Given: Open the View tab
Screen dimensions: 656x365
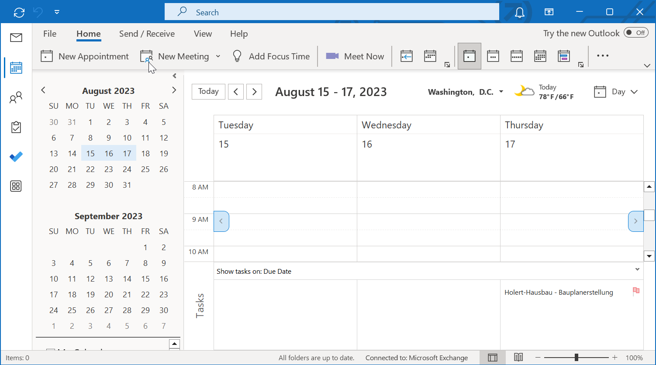Looking at the screenshot, I should coord(203,34).
